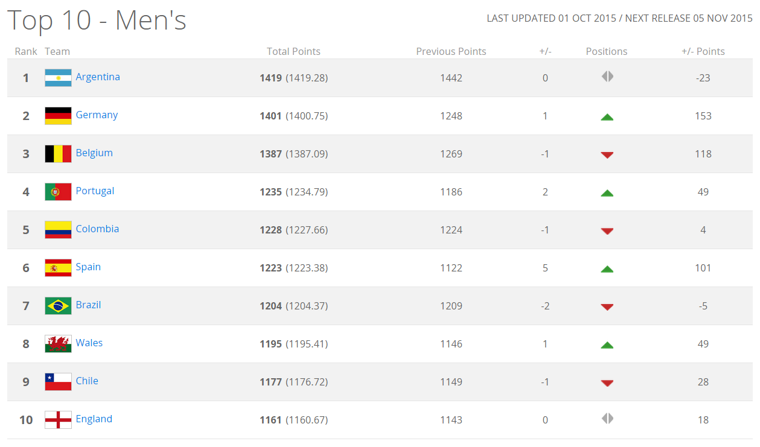Image resolution: width=760 pixels, height=447 pixels.
Task: Click the Portugal flag icon
Action: click(x=58, y=192)
